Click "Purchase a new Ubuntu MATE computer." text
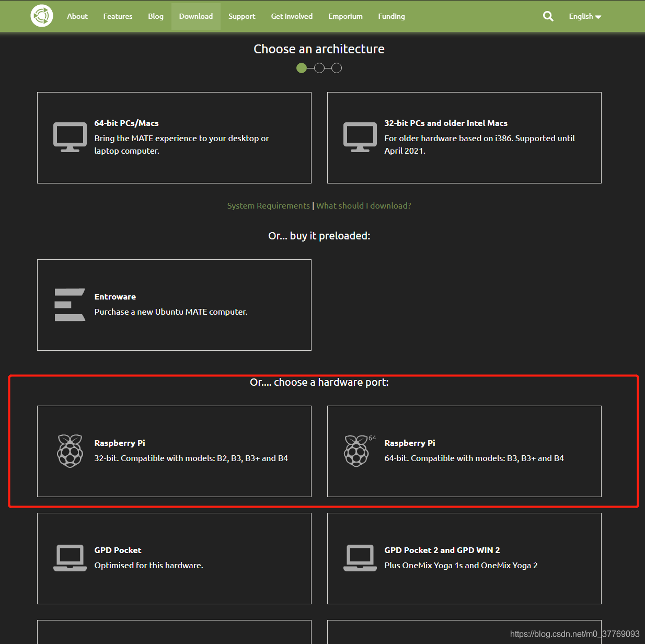Image resolution: width=645 pixels, height=644 pixels. coord(171,312)
